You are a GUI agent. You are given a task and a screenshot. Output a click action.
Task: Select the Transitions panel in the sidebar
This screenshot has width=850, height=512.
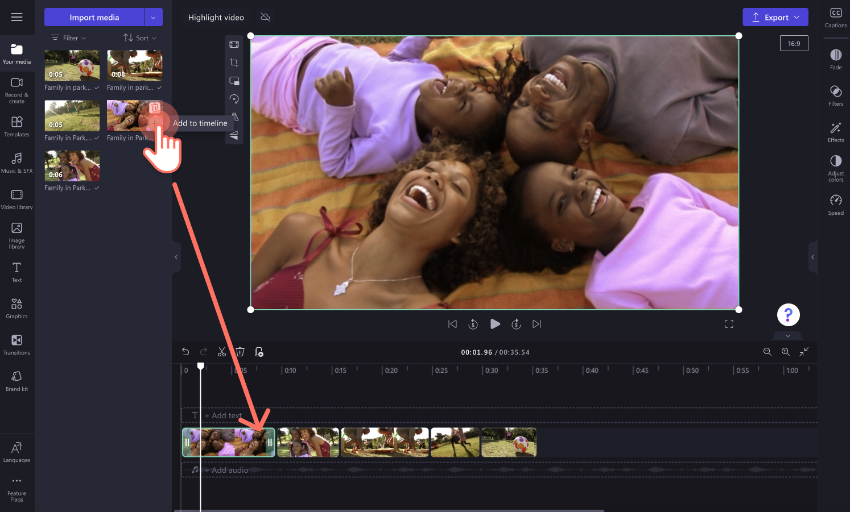(17, 344)
